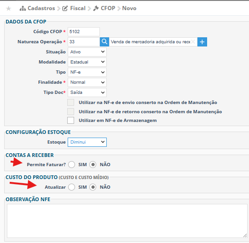Open the CFOP breadcrumb link
The height and width of the screenshot is (243, 249).
(x=108, y=8)
